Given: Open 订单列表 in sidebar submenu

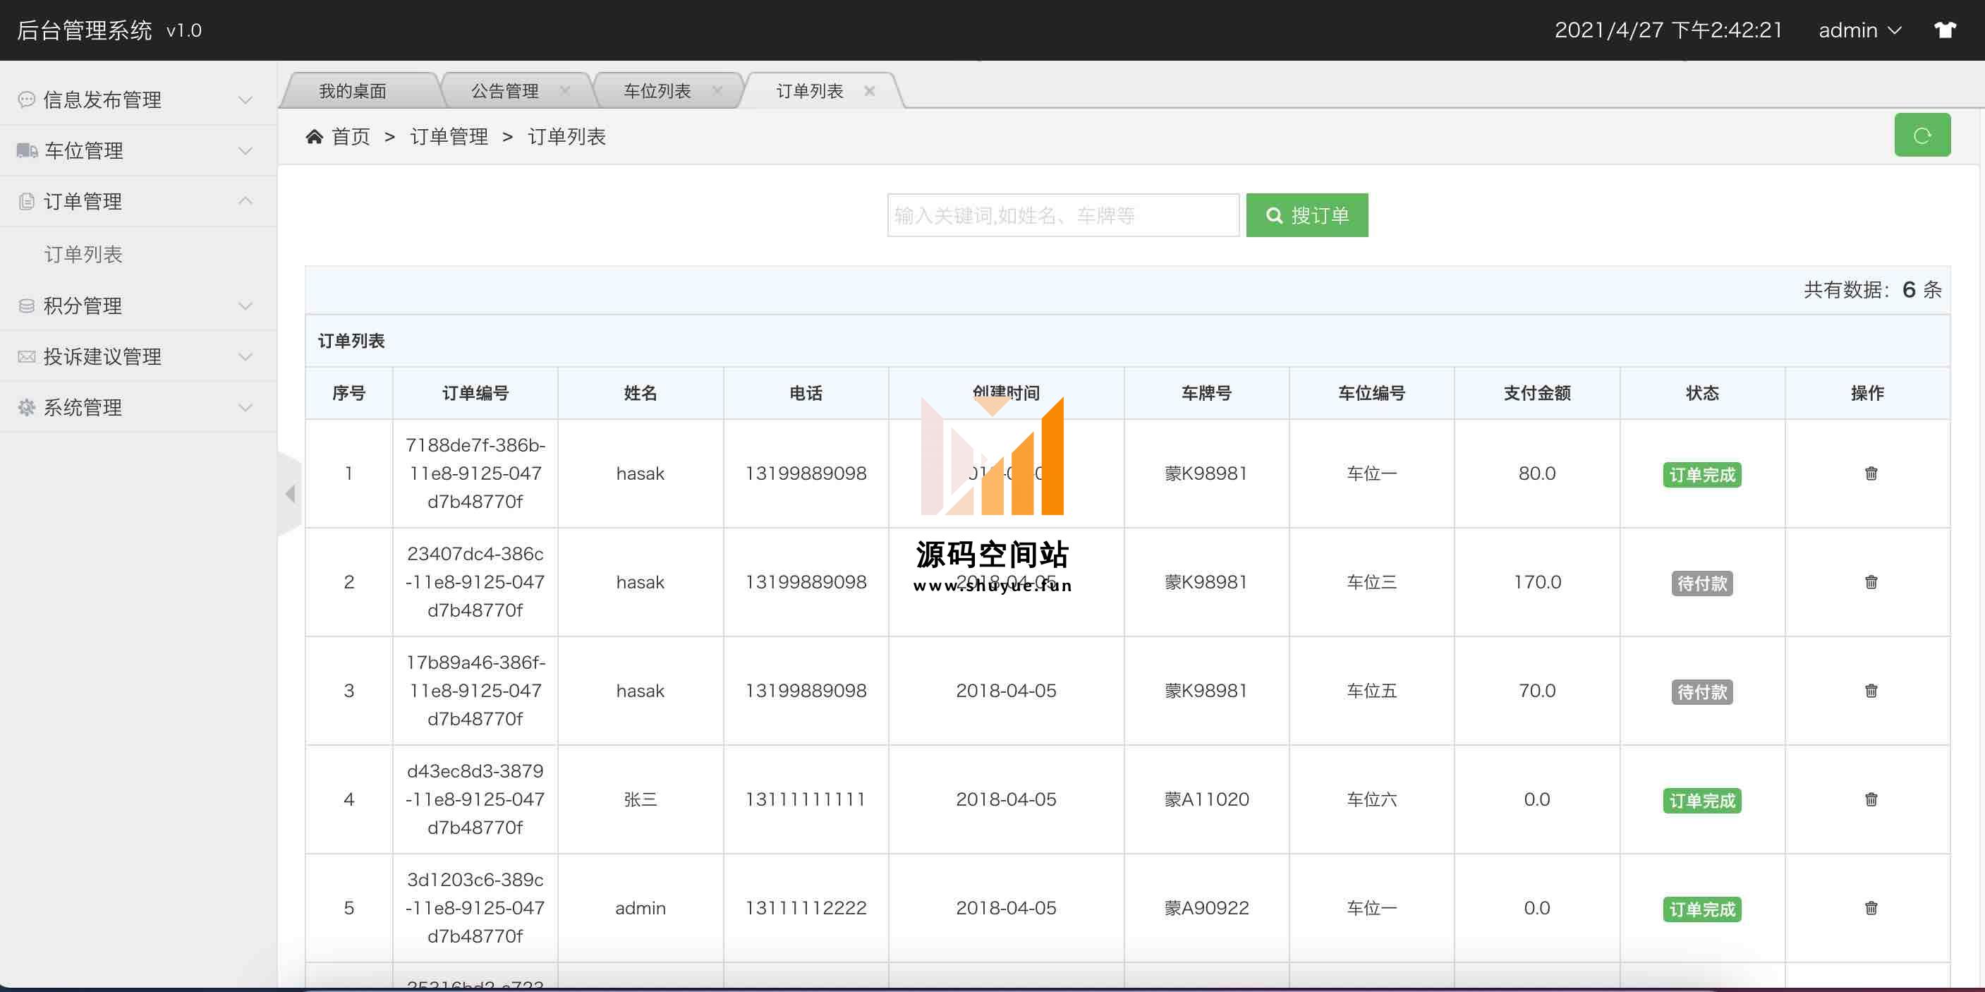Looking at the screenshot, I should pyautogui.click(x=83, y=255).
